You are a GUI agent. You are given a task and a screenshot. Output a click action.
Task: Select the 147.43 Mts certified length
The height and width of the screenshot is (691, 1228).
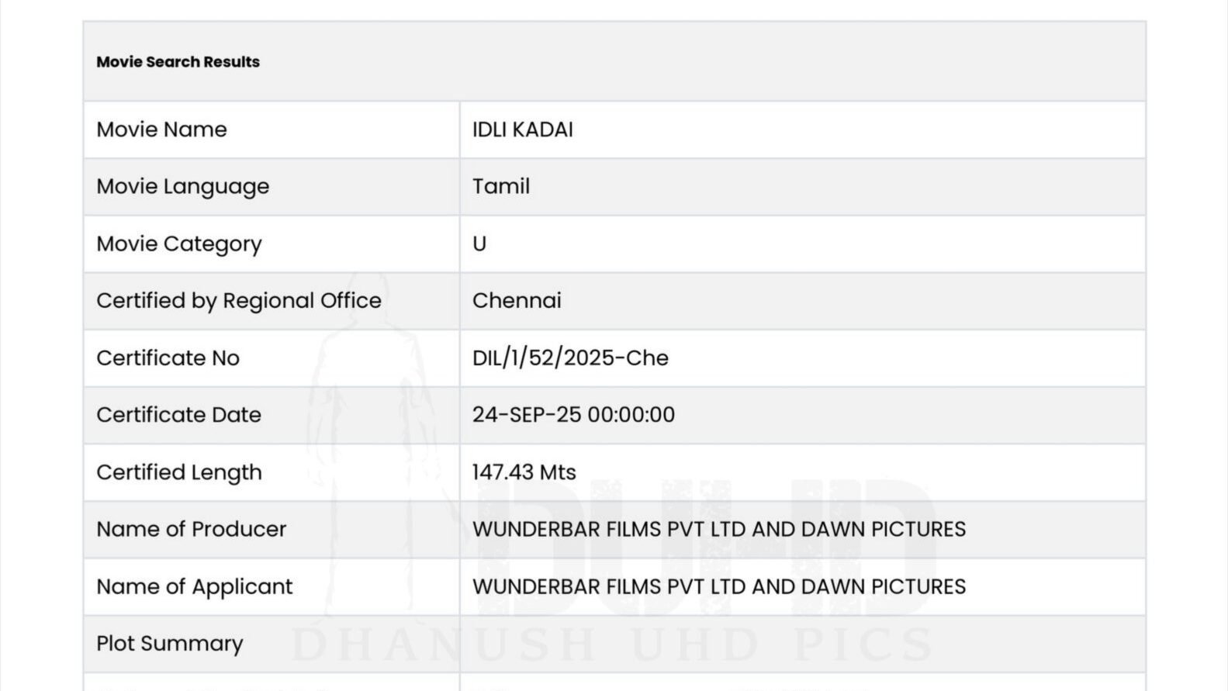(524, 472)
